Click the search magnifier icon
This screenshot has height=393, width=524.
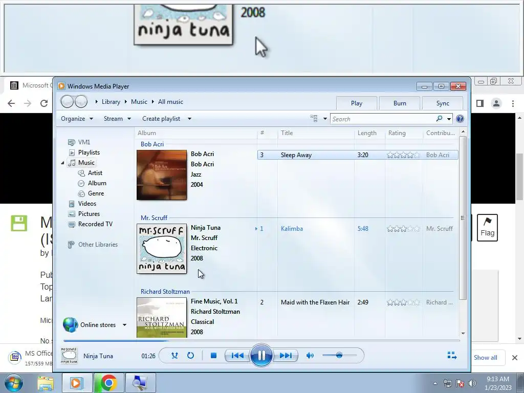[439, 119]
